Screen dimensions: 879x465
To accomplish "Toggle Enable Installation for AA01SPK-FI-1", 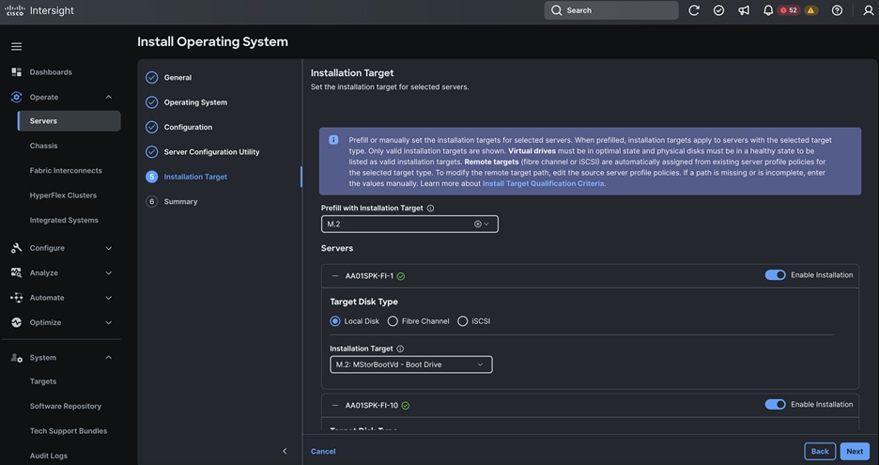I will pyautogui.click(x=776, y=275).
